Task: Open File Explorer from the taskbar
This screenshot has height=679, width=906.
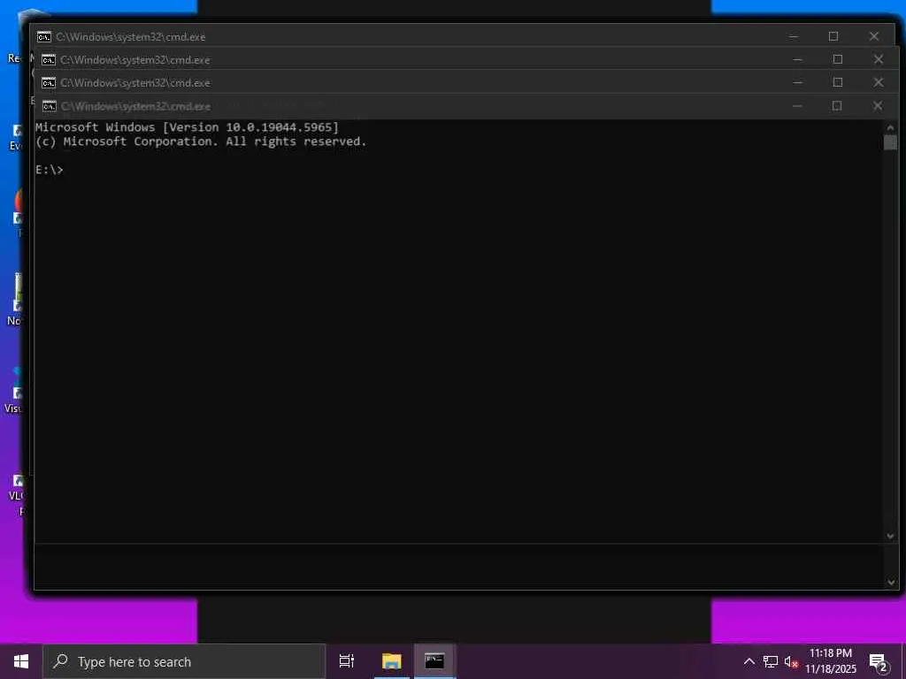Action: click(x=391, y=661)
